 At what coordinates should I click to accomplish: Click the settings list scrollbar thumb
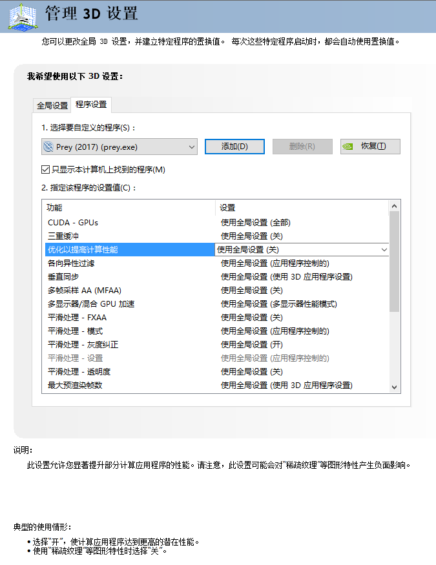tap(394, 262)
